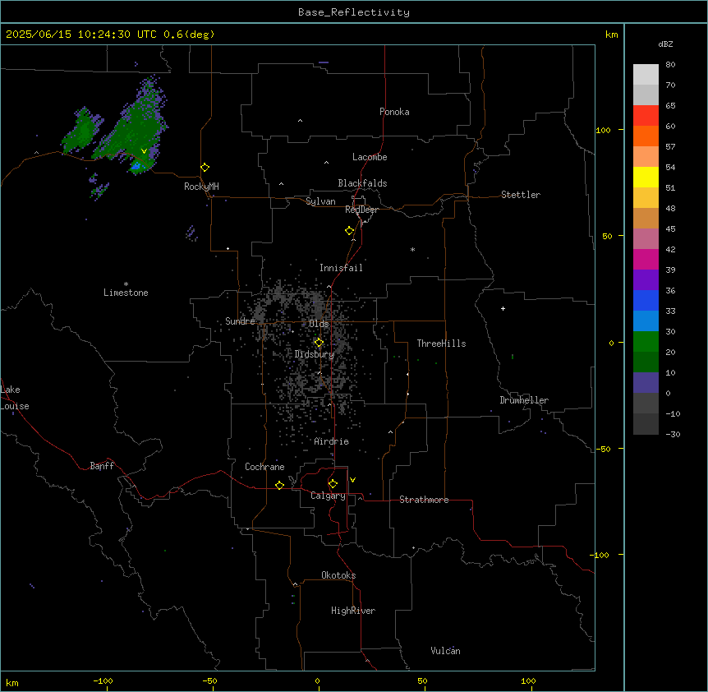Click the white asterisk east of Innisfail
This screenshot has height=692, width=708.
coord(412,249)
